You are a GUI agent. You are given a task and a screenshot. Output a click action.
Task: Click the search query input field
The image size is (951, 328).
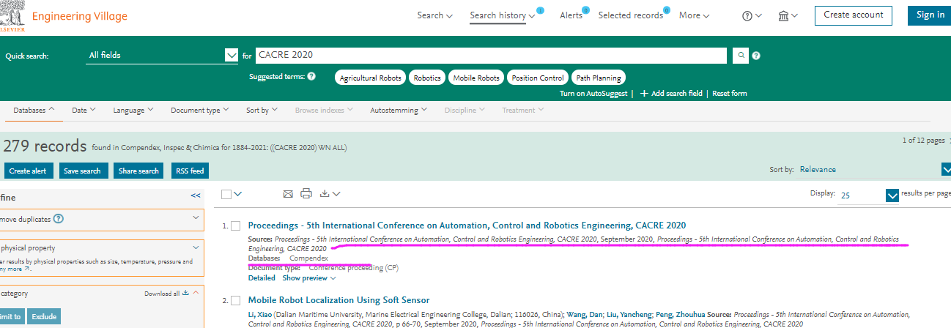tap(490, 56)
